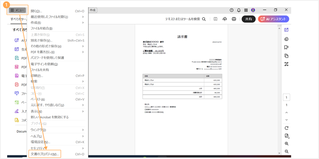Select ペースト(A) menu entry
Image resolution: width=319 pixels, height=159 pixels.
pyautogui.click(x=57, y=99)
